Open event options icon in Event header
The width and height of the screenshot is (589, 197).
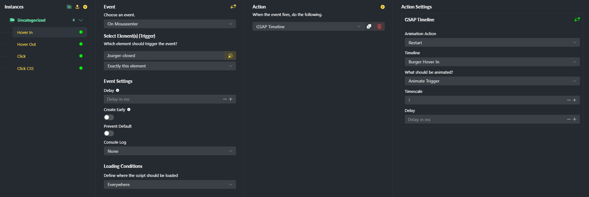pos(233,7)
